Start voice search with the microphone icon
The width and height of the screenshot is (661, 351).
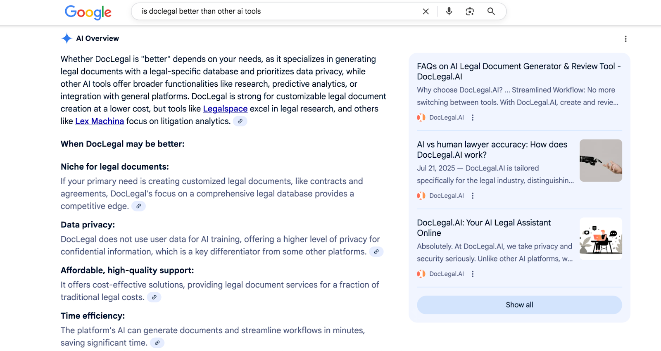pyautogui.click(x=449, y=11)
